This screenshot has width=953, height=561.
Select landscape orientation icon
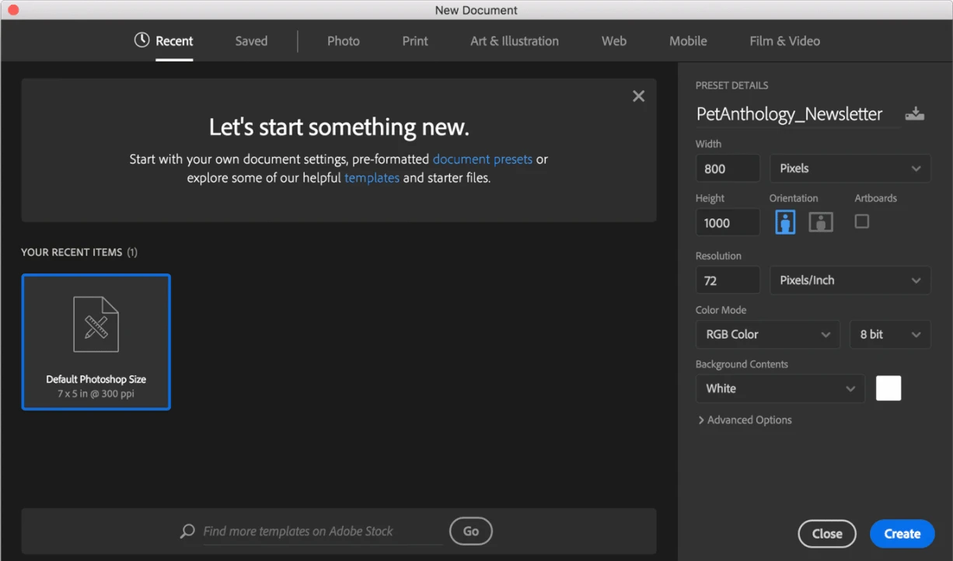(x=821, y=222)
